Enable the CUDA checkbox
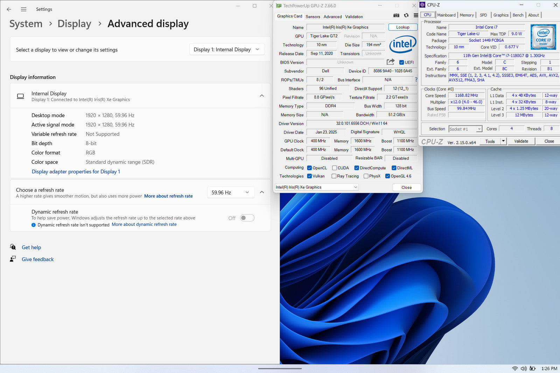 point(335,168)
